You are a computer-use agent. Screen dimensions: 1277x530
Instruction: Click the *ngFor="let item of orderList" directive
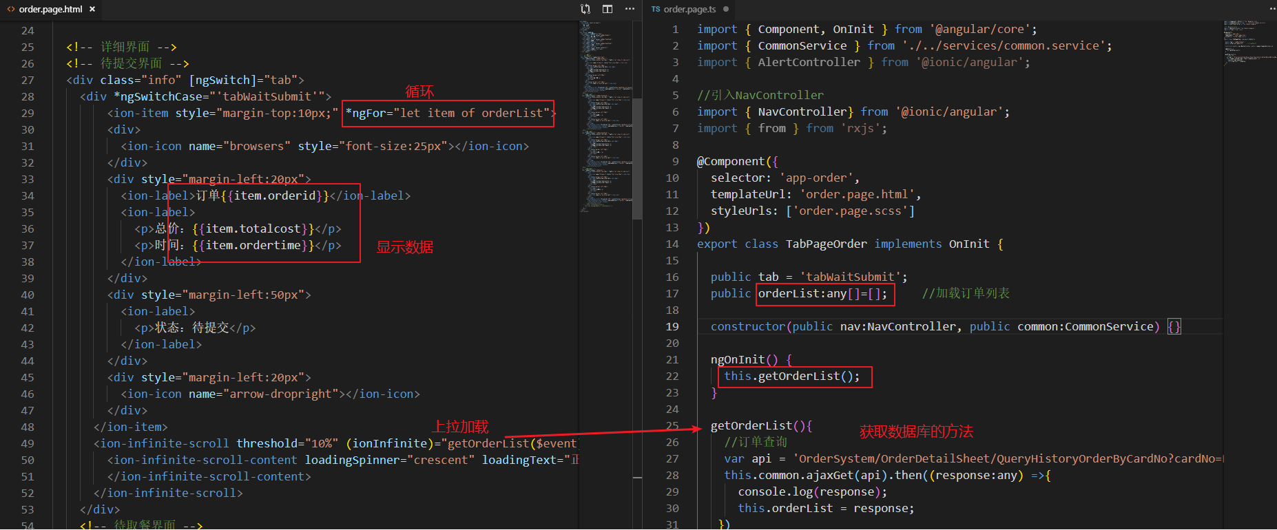pos(447,113)
